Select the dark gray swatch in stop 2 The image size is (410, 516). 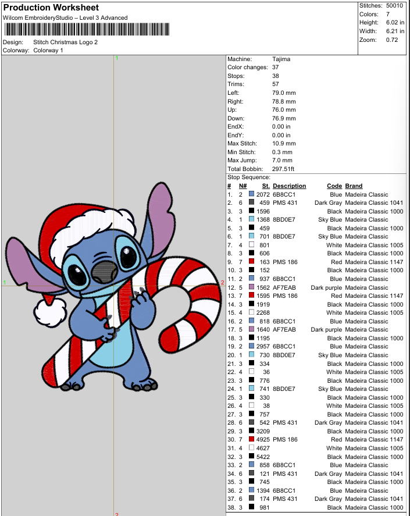tap(251, 203)
